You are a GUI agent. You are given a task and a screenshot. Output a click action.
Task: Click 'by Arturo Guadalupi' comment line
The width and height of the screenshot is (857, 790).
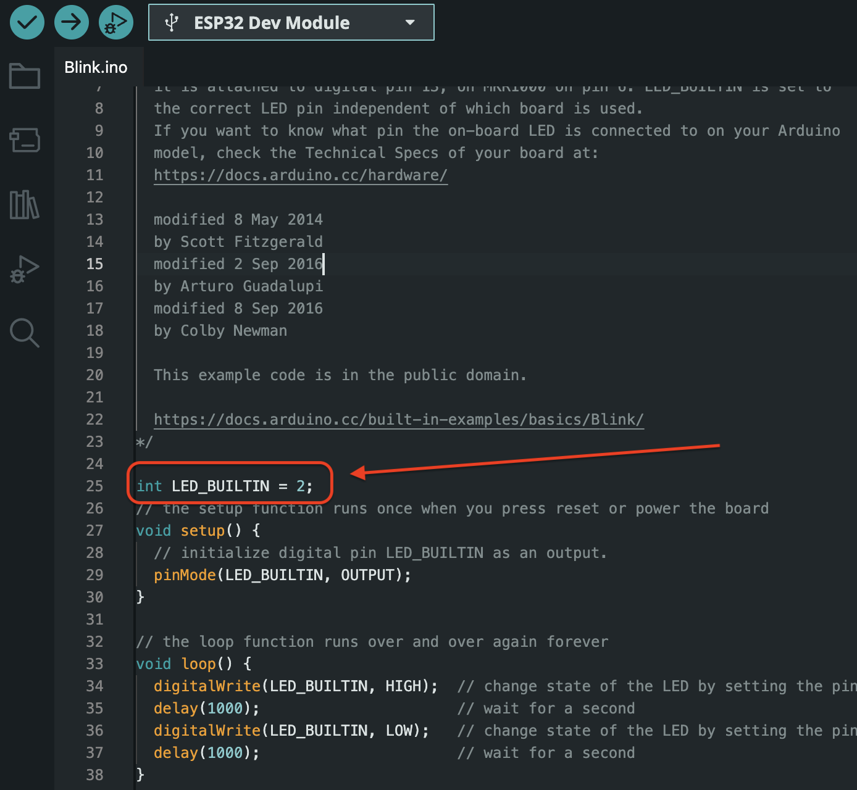point(238,286)
